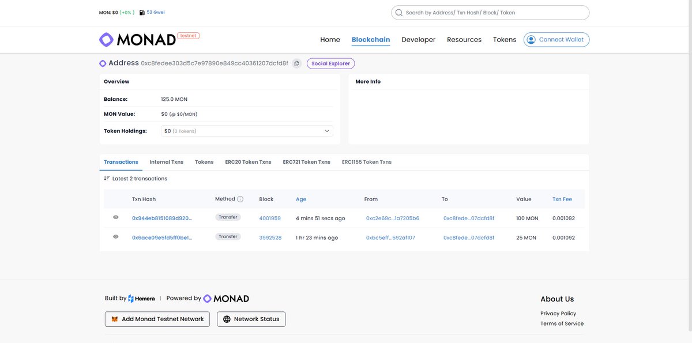Open transaction hash 0x944eb8151089d920
The width and height of the screenshot is (692, 343).
[162, 218]
